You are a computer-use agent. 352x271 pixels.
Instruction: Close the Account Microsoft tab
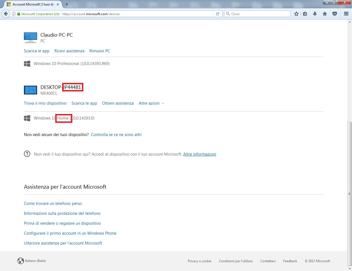click(58, 4)
